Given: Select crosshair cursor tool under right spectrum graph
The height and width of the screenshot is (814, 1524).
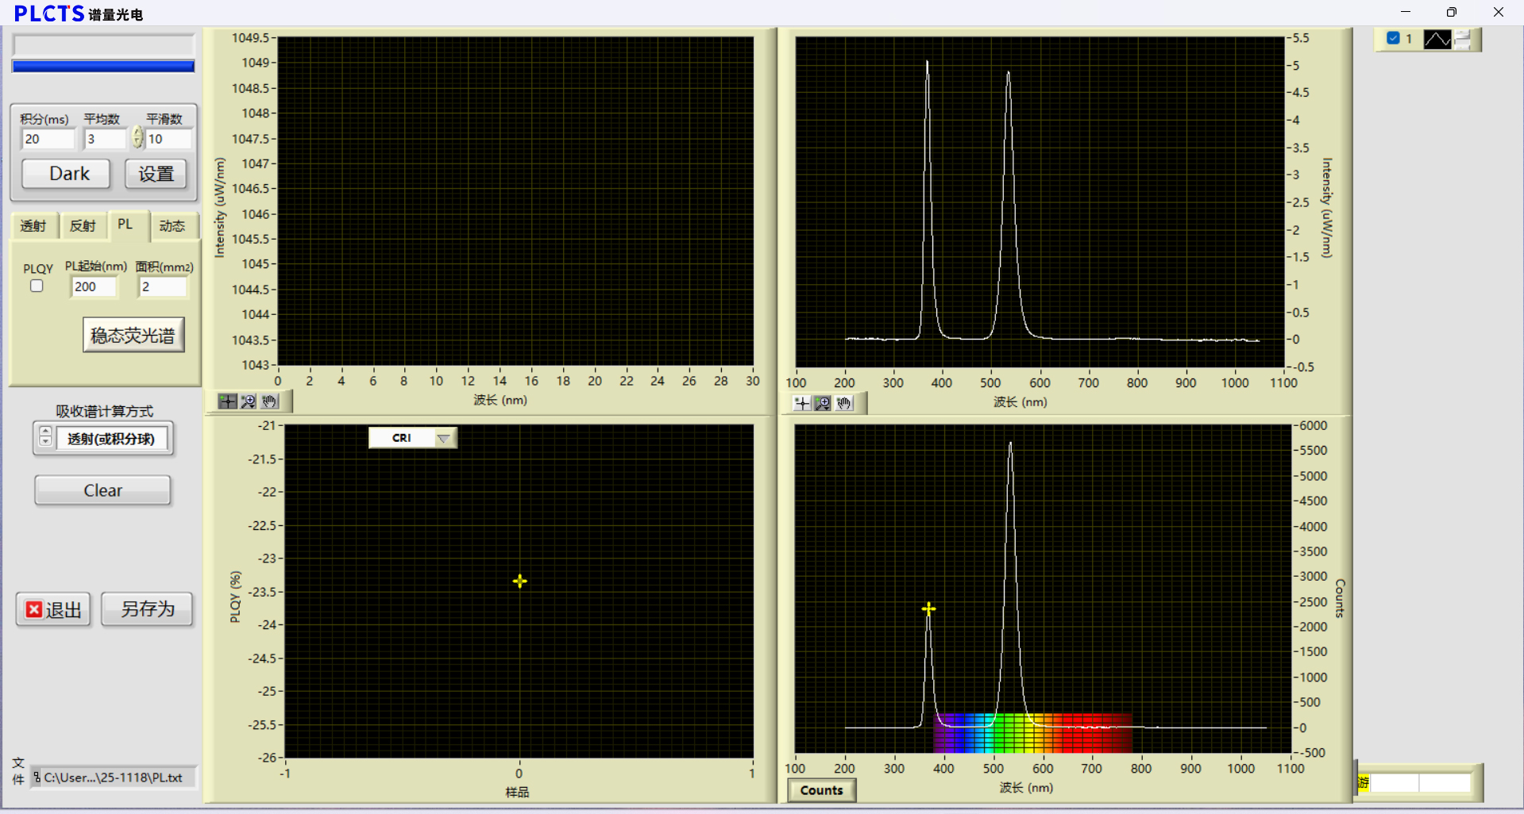Looking at the screenshot, I should (802, 404).
